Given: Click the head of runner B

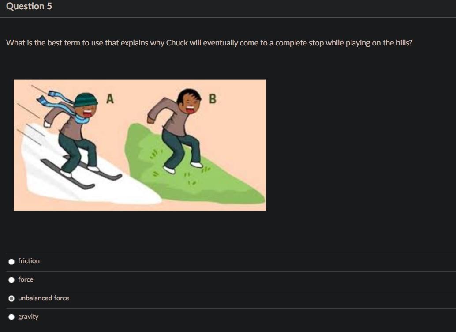Looking at the screenshot, I should point(189,101).
